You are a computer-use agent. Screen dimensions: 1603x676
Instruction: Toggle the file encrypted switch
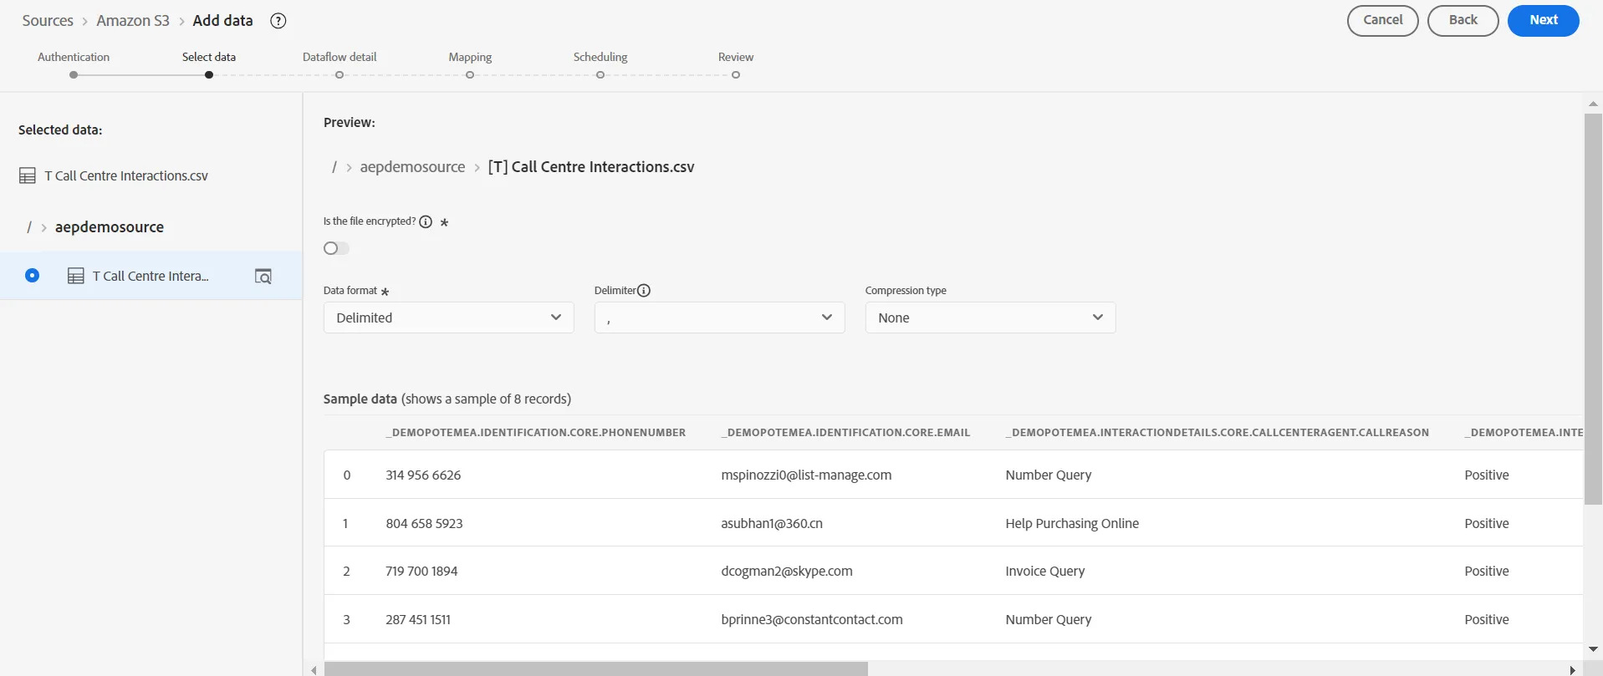[x=336, y=248]
